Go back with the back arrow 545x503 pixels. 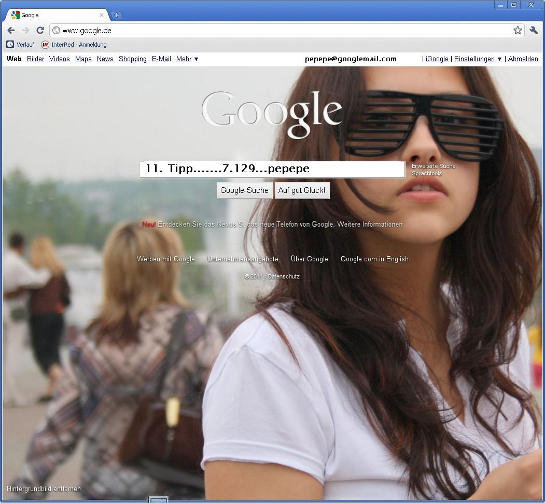pyautogui.click(x=11, y=31)
